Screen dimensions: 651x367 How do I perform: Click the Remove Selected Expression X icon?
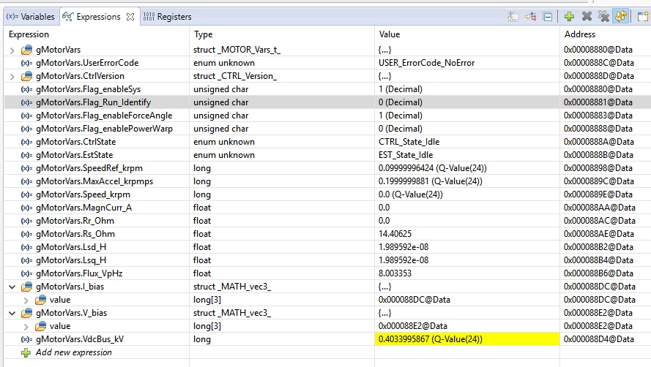pyautogui.click(x=587, y=16)
